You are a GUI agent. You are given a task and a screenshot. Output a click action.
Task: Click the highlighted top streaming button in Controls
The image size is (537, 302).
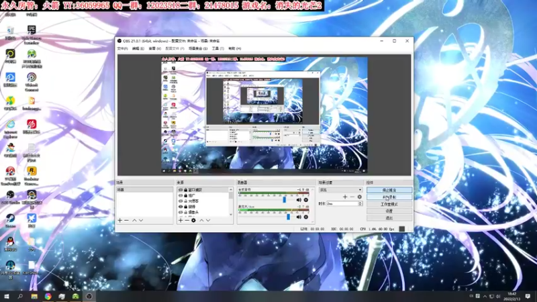[389, 190]
